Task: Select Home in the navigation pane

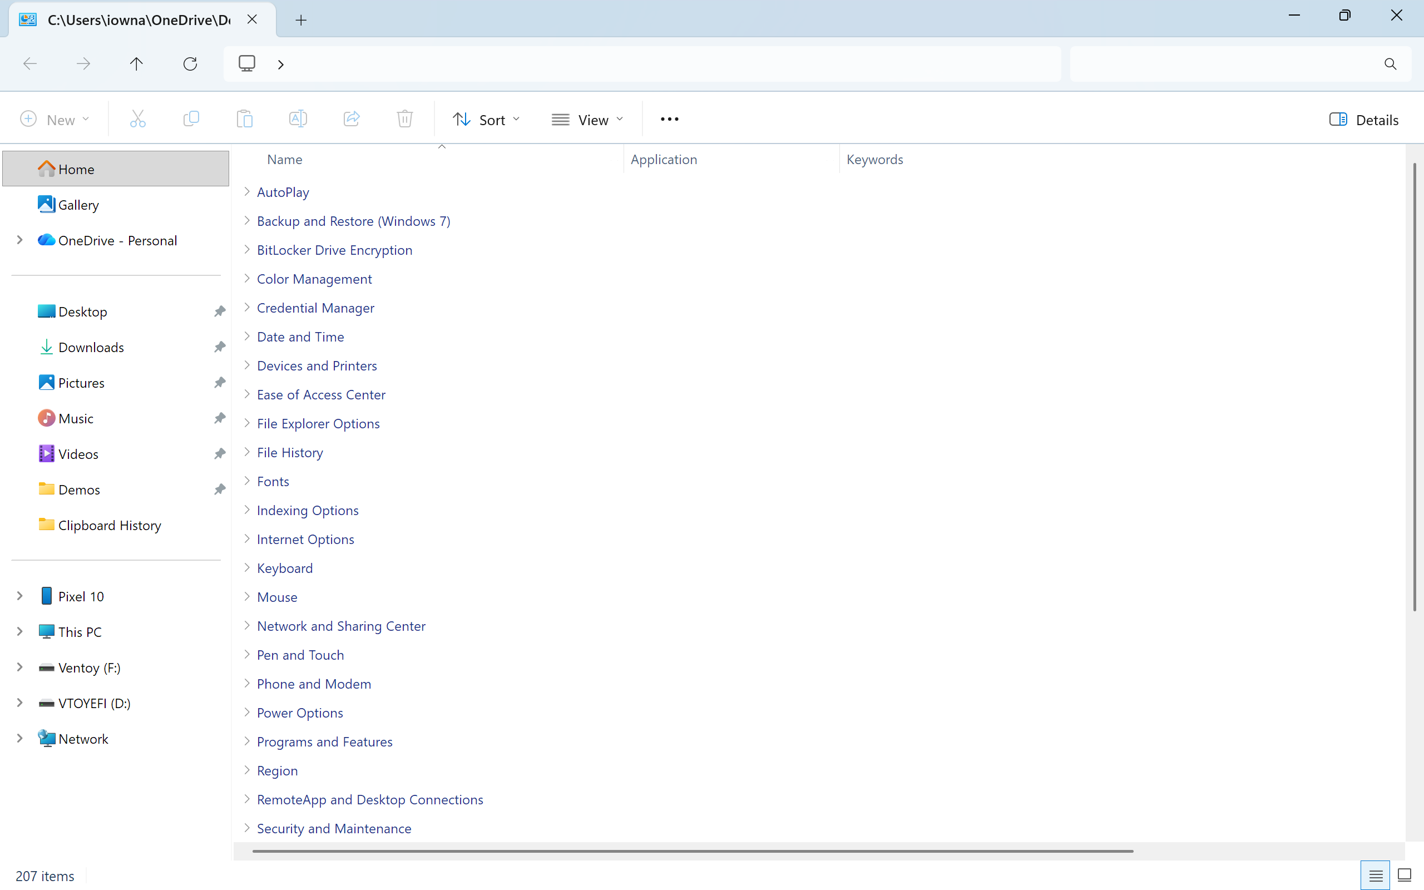Action: [x=115, y=169]
